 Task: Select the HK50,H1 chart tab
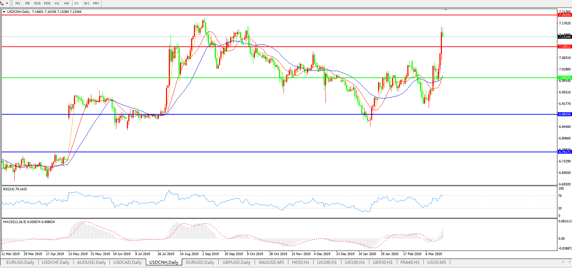coord(300,262)
